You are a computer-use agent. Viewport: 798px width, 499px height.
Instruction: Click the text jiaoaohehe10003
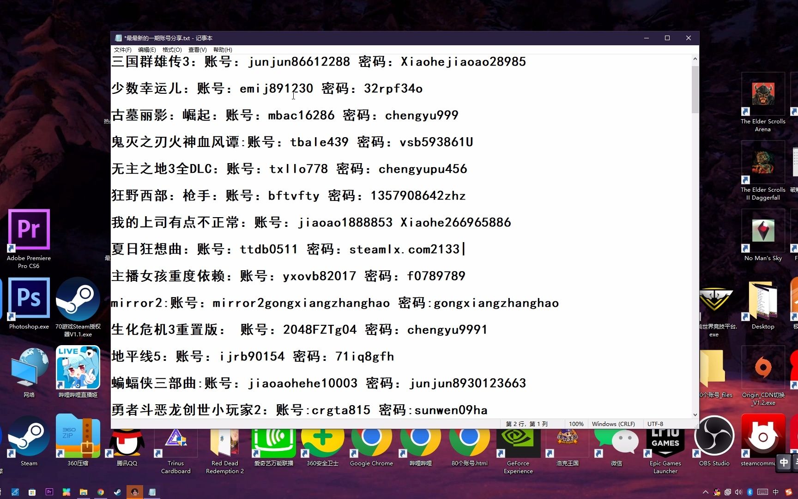point(302,383)
